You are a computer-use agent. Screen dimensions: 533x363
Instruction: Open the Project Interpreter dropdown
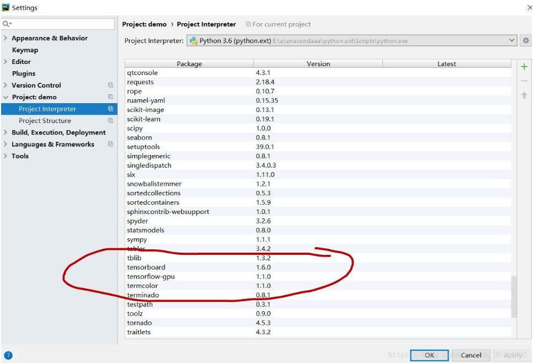(x=512, y=40)
